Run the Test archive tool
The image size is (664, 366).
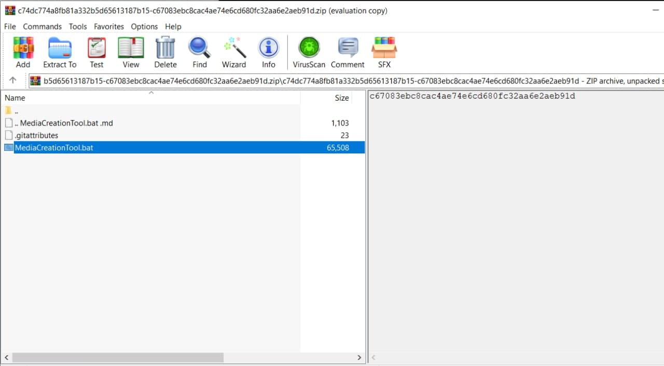96,52
